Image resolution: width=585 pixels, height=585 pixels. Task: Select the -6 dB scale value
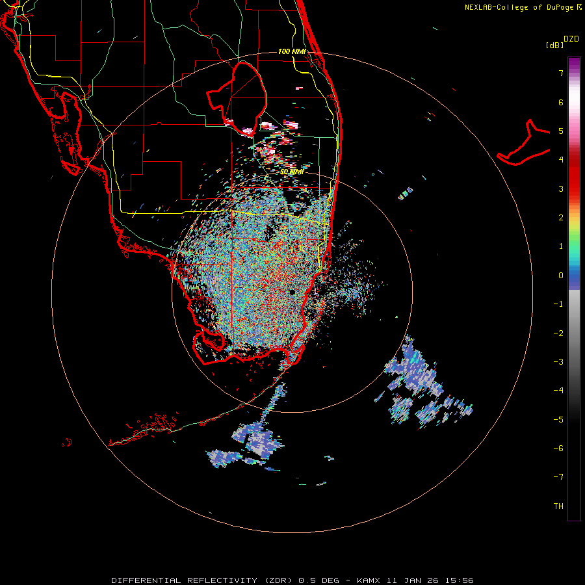558,448
